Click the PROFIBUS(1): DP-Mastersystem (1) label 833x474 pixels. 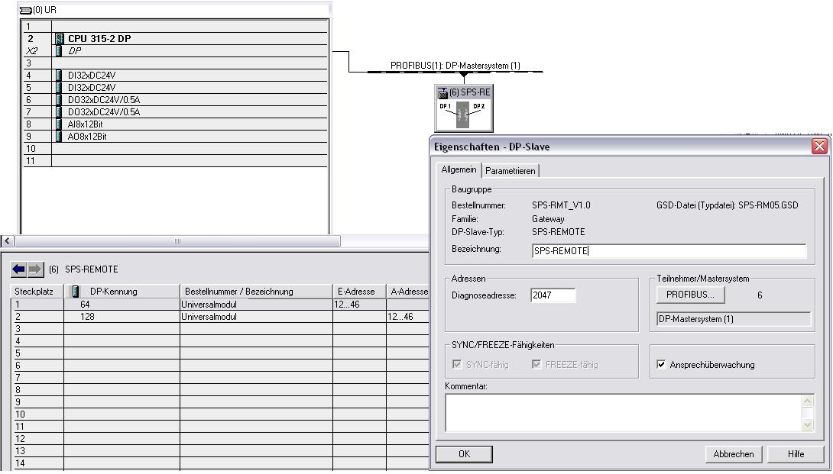[455, 66]
